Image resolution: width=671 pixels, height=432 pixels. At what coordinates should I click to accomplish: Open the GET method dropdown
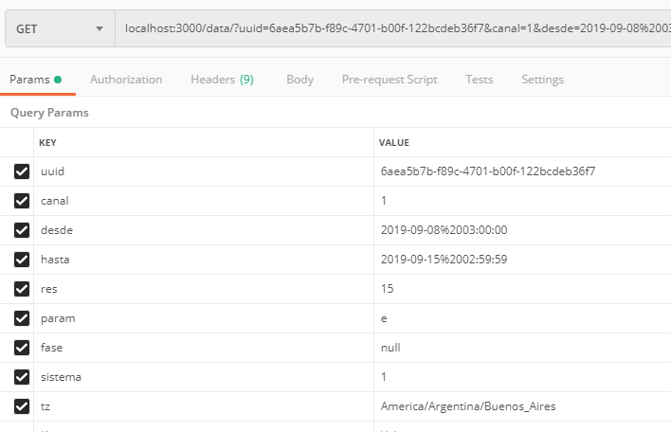tap(59, 29)
